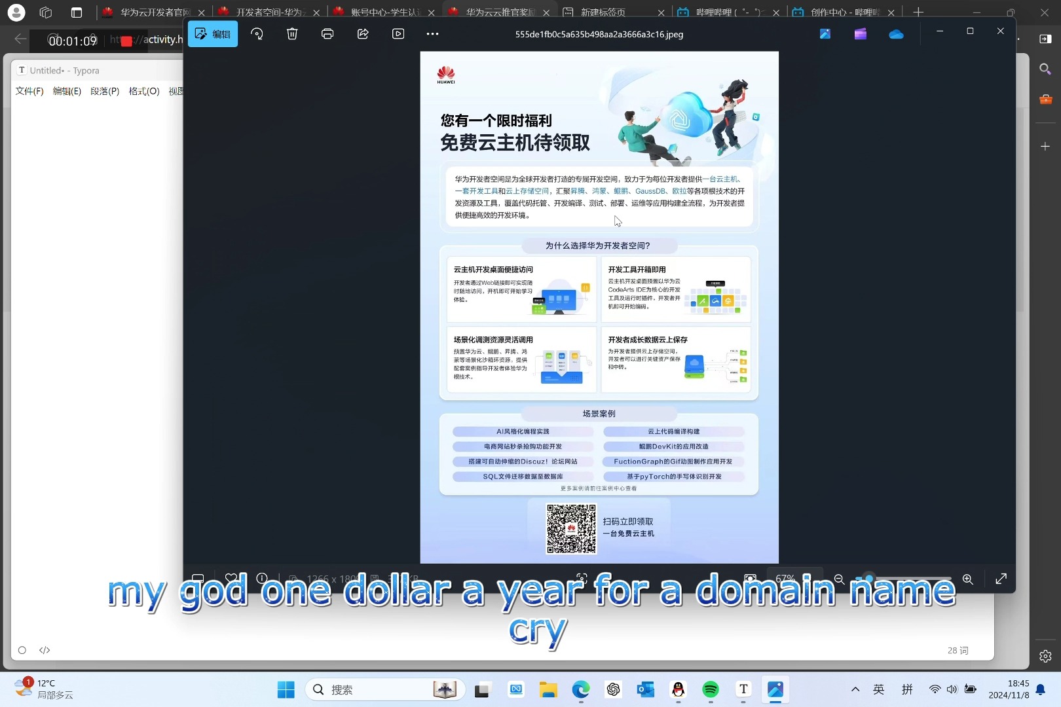Click the 28 词 word count in Typora
This screenshot has width=1061, height=707.
tap(958, 650)
